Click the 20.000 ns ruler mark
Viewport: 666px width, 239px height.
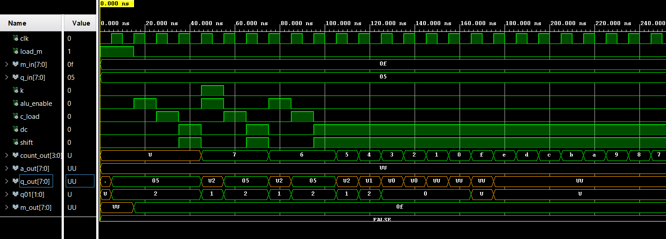(162, 23)
